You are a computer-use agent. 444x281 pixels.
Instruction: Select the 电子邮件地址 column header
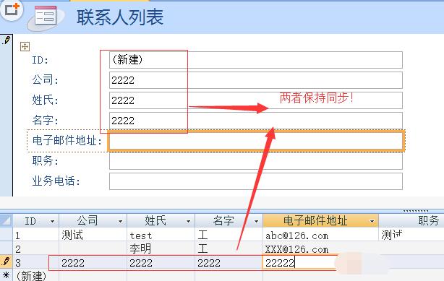point(320,221)
